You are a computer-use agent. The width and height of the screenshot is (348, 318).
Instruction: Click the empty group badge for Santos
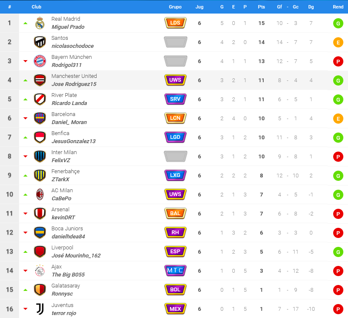click(x=175, y=42)
